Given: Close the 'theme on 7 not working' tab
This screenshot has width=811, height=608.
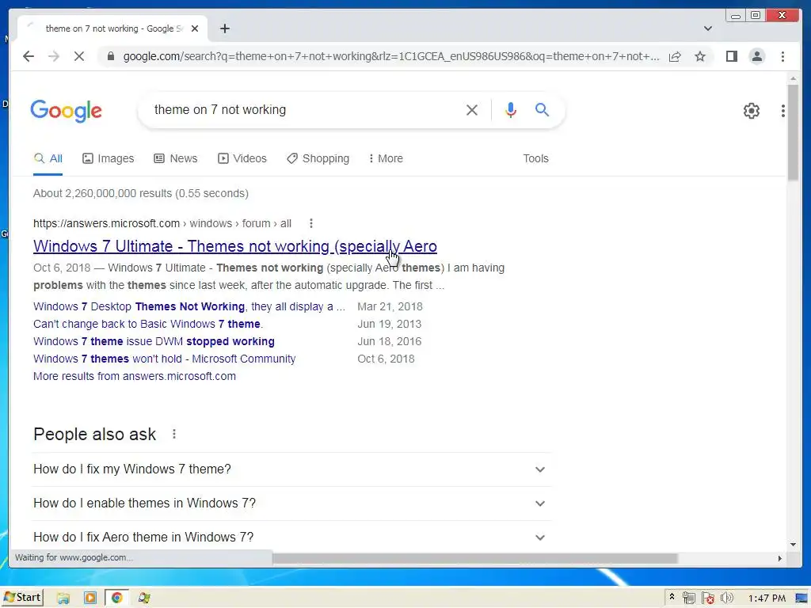Looking at the screenshot, I should 195,29.
